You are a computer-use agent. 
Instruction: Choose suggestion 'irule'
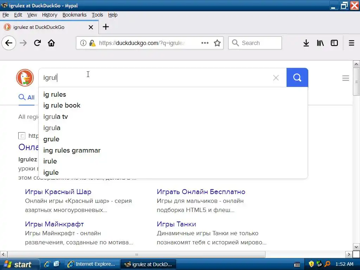pyautogui.click(x=173, y=161)
